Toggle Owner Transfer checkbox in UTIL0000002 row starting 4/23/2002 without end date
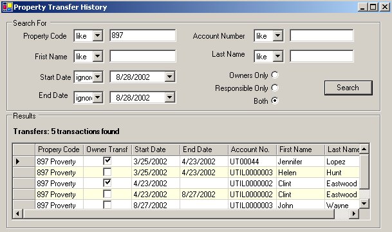 coord(107,183)
